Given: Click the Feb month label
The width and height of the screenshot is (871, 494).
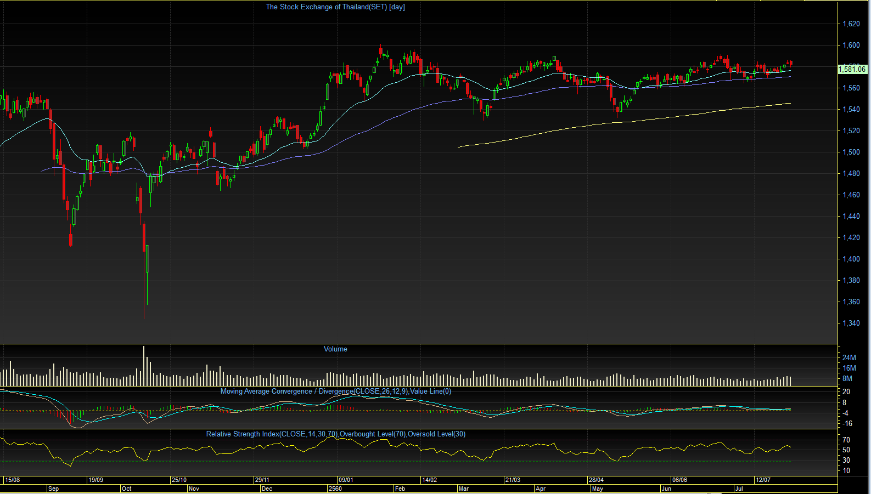Looking at the screenshot, I should point(400,489).
